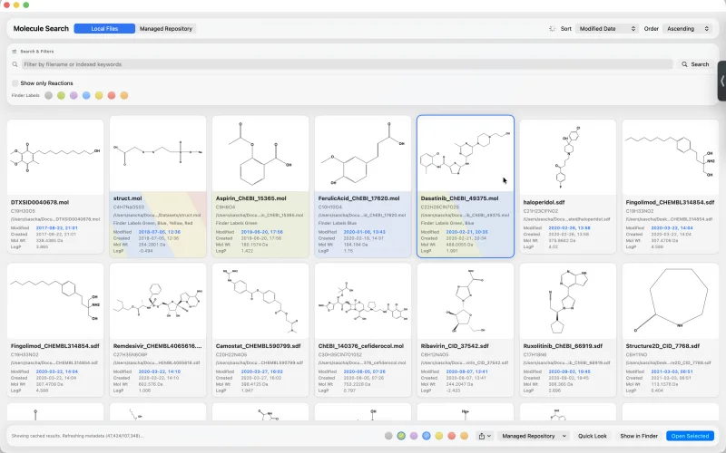726x453 pixels.
Task: Filter by orange Finder label in filters
Action: pyautogui.click(x=123, y=96)
